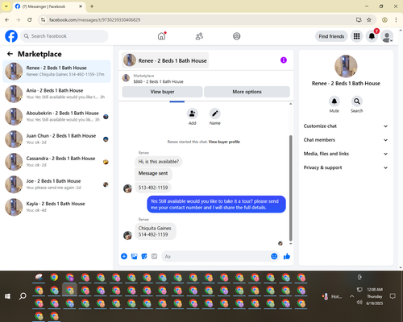
Task: Open Chrome three-dot menu
Action: (x=396, y=19)
